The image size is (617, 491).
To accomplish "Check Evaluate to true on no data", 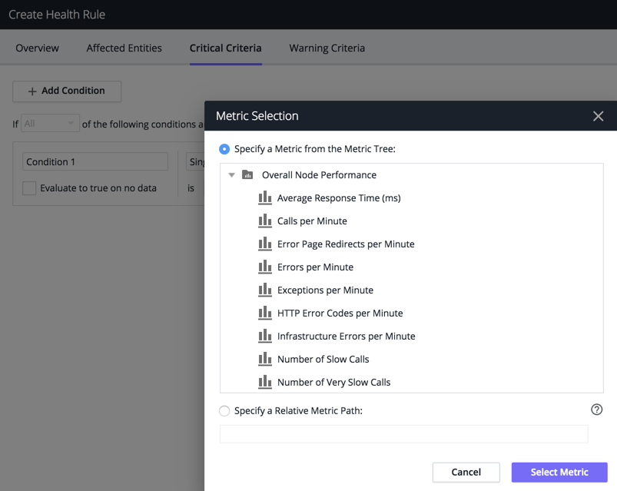I will (x=29, y=188).
